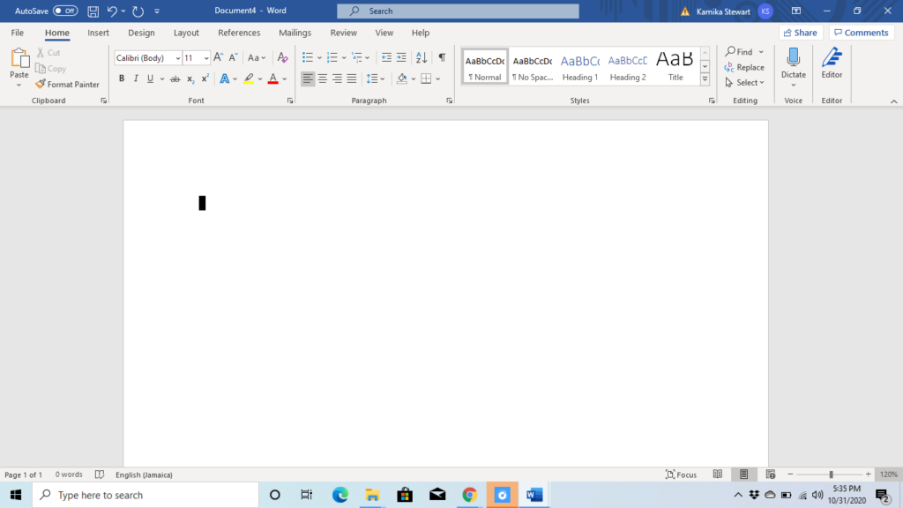Open the font name dropdown
The height and width of the screenshot is (508, 903).
(177, 57)
